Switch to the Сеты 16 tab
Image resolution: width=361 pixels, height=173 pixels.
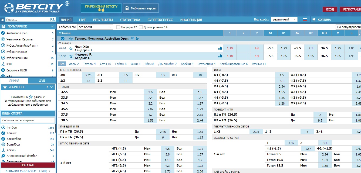(x=105, y=64)
